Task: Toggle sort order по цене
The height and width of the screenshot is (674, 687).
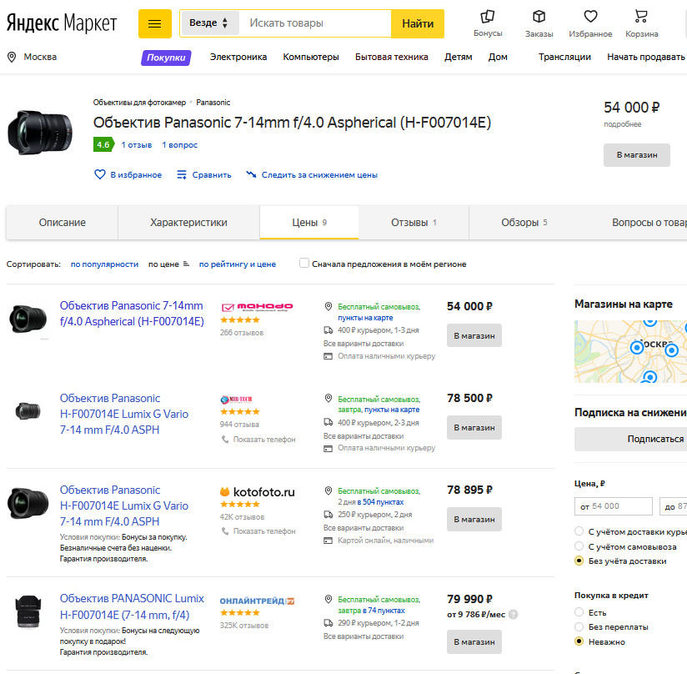Action: pyautogui.click(x=168, y=264)
